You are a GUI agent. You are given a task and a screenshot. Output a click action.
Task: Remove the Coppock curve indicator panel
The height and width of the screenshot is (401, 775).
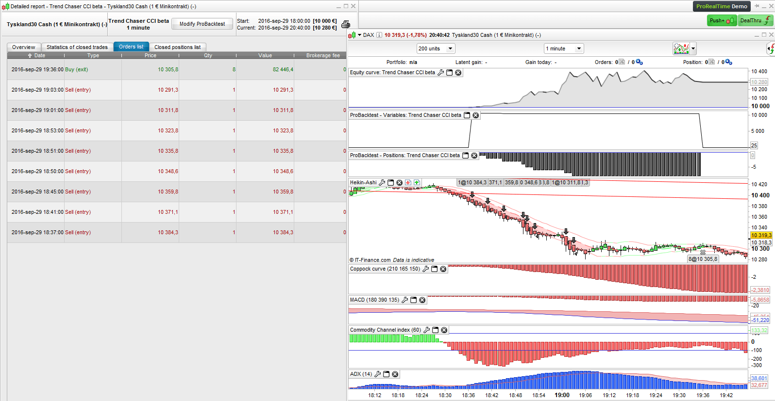443,269
